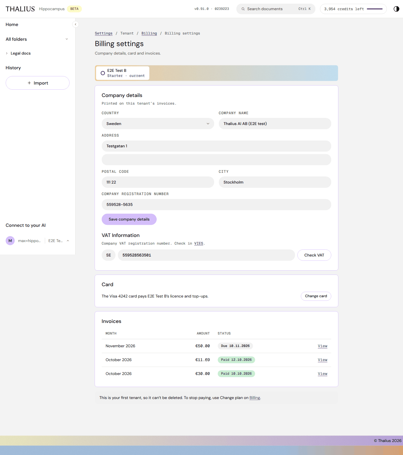
Task: Click the Check VAT button
Action: 314,255
